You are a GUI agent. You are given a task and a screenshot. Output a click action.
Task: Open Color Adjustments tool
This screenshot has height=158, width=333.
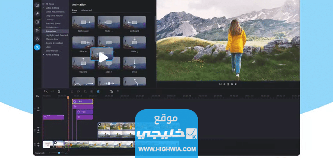(55, 12)
